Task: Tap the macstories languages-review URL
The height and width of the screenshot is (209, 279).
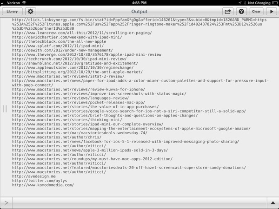Action: [71, 98]
